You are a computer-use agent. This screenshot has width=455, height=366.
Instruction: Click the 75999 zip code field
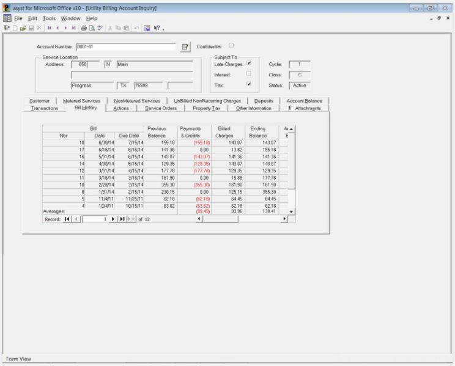pyautogui.click(x=148, y=86)
